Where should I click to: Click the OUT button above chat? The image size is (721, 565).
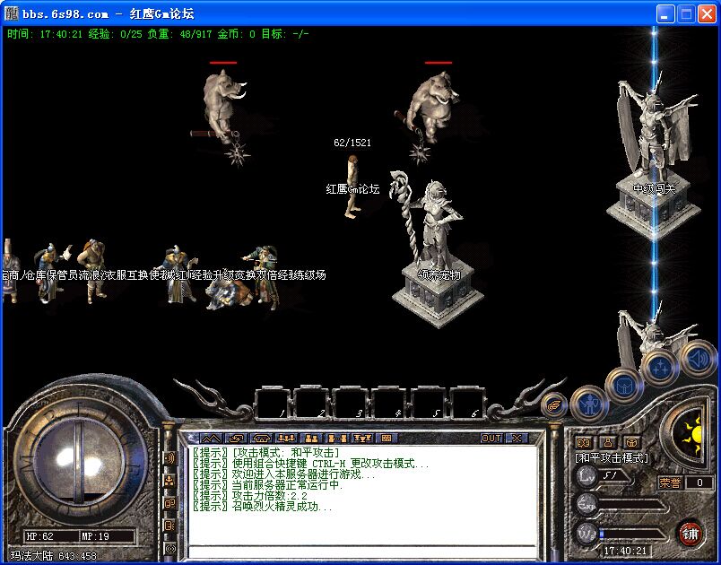click(491, 439)
